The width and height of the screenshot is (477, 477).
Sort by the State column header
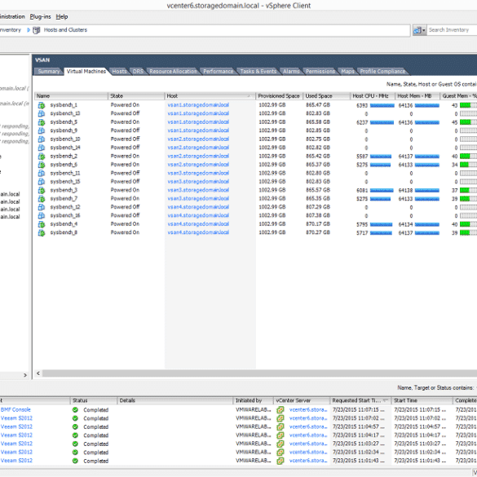click(136, 96)
